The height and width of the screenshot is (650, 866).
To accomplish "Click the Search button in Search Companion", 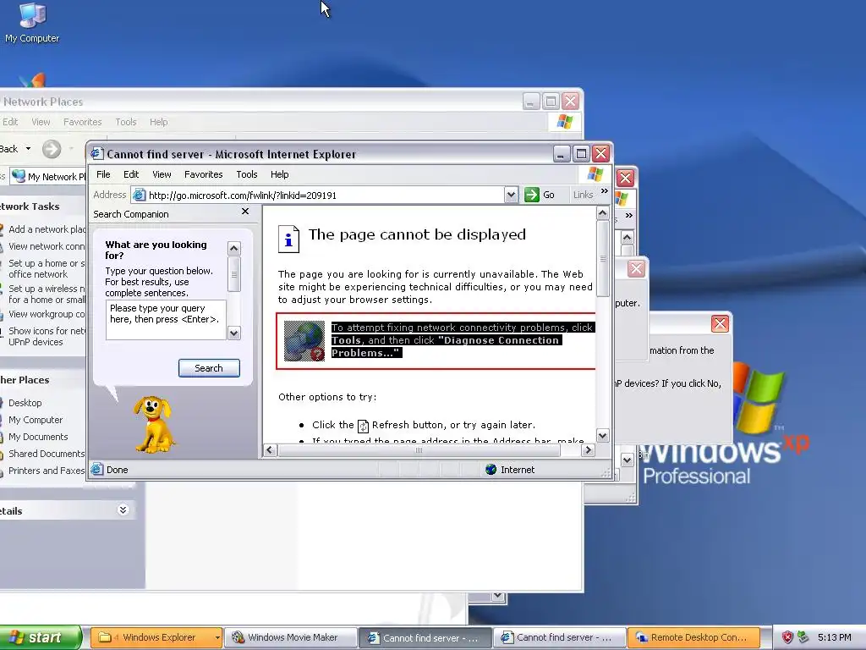I will (209, 368).
